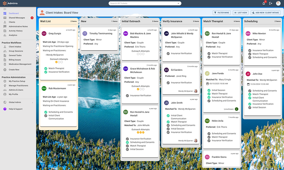Screen dimensions: 284x170
Task: Click the Medication Management icon
Action: pyautogui.click(x=5, y=64)
